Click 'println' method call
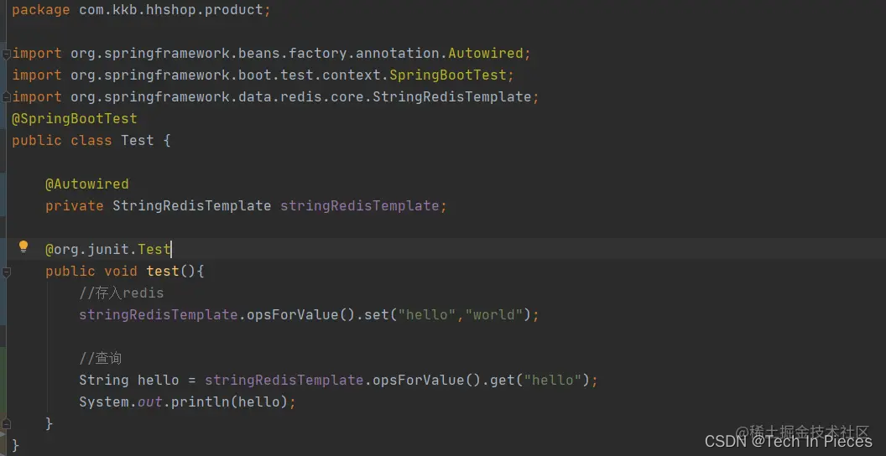This screenshot has height=456, width=886. tap(201, 402)
